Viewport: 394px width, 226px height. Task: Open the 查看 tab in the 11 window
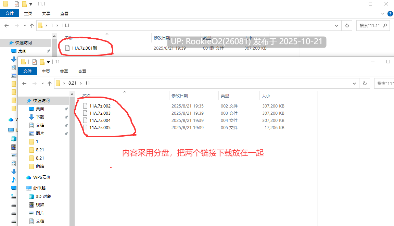tap(82, 71)
